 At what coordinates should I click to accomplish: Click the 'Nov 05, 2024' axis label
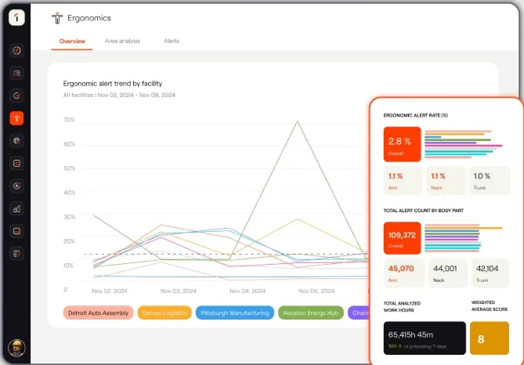point(316,291)
